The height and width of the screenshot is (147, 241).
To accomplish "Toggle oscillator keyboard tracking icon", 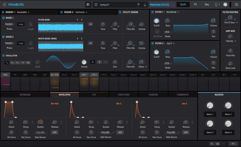I will click(x=93, y=62).
